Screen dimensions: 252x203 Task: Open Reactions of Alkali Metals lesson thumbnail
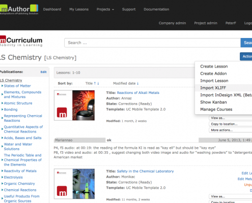click(x=74, y=105)
